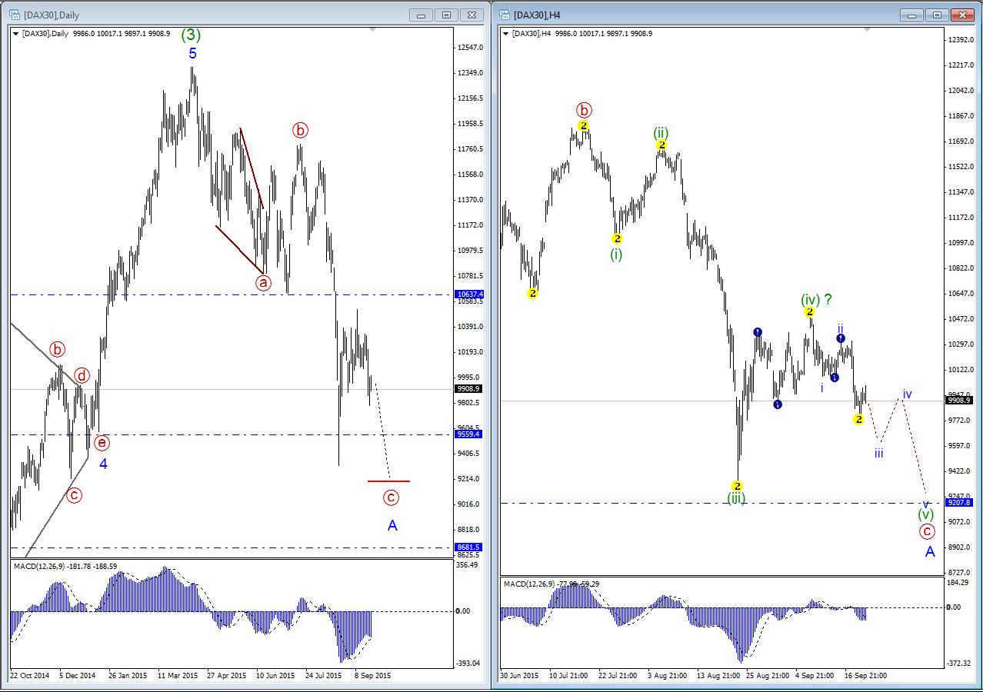Click the 11 Mar 2015 date on Daily axis
Image resolution: width=983 pixels, height=692 pixels.
coord(178,676)
